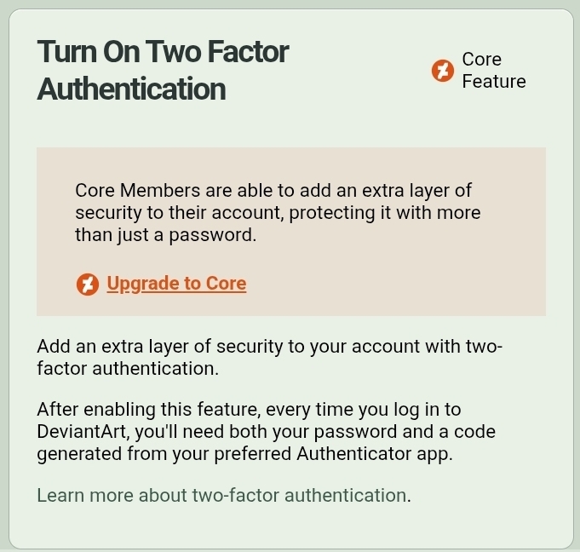Image resolution: width=580 pixels, height=552 pixels.
Task: Click the orange icon next to Upgrade to Core
Action: (88, 285)
